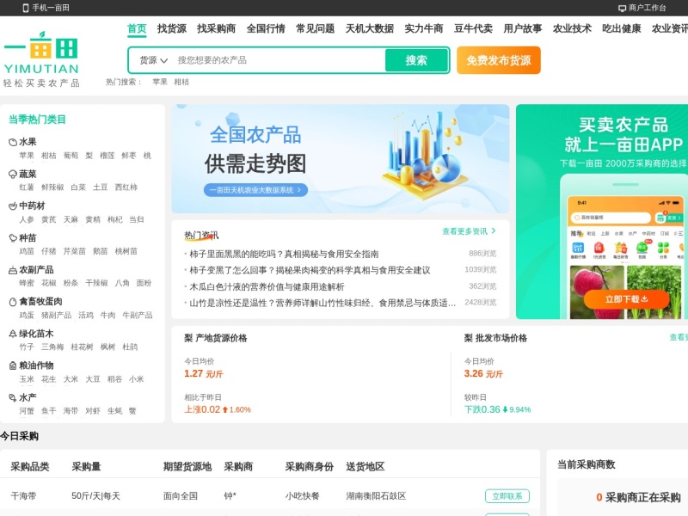688x516 pixels.
Task: Open 实力牛商 nav item
Action: (x=423, y=28)
